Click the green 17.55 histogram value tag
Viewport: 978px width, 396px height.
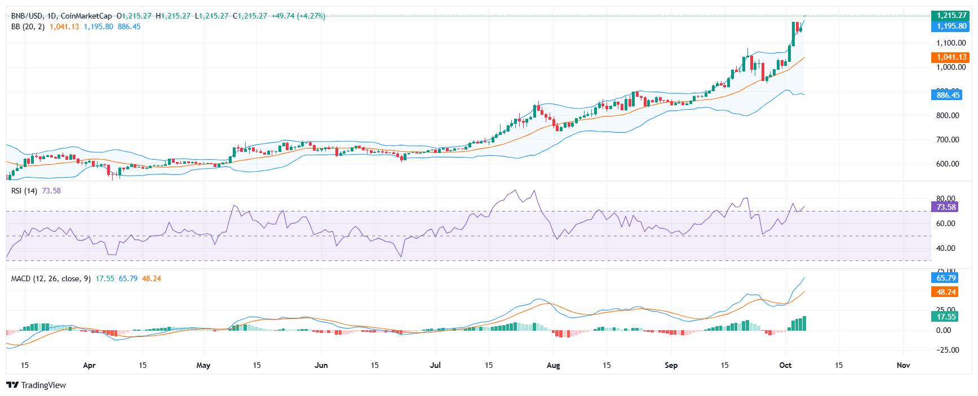946,317
